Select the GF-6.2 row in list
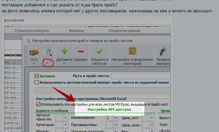Viewport: 219px width, 132px height. (13, 83)
